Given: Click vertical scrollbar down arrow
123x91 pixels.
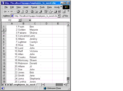Looking at the screenshot, I should (x=68, y=82).
